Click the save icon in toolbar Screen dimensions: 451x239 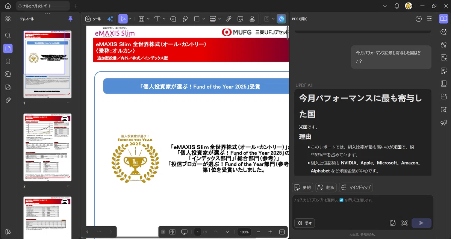266,19
